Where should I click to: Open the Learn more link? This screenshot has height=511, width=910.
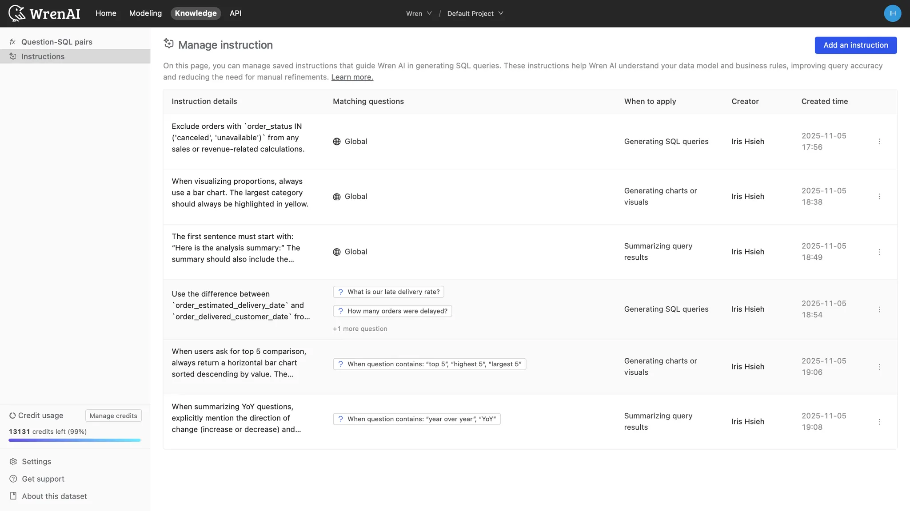tap(352, 77)
